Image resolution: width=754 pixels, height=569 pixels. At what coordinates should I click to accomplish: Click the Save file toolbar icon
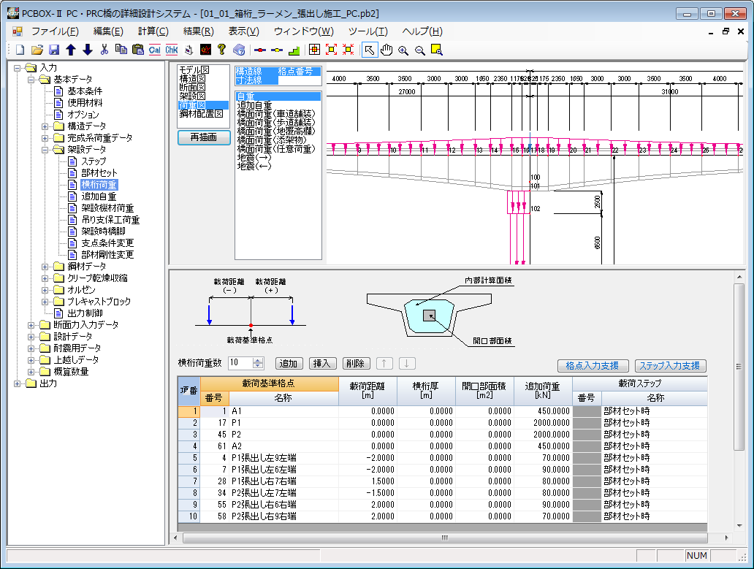point(53,50)
